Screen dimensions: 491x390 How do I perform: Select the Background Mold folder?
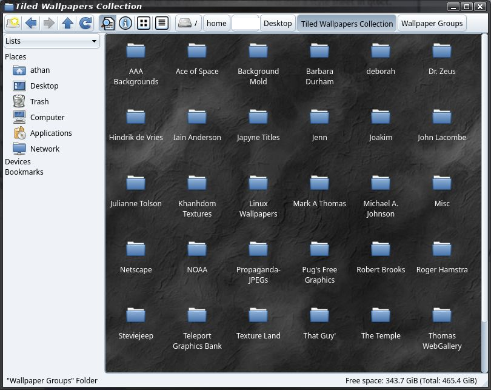258,64
